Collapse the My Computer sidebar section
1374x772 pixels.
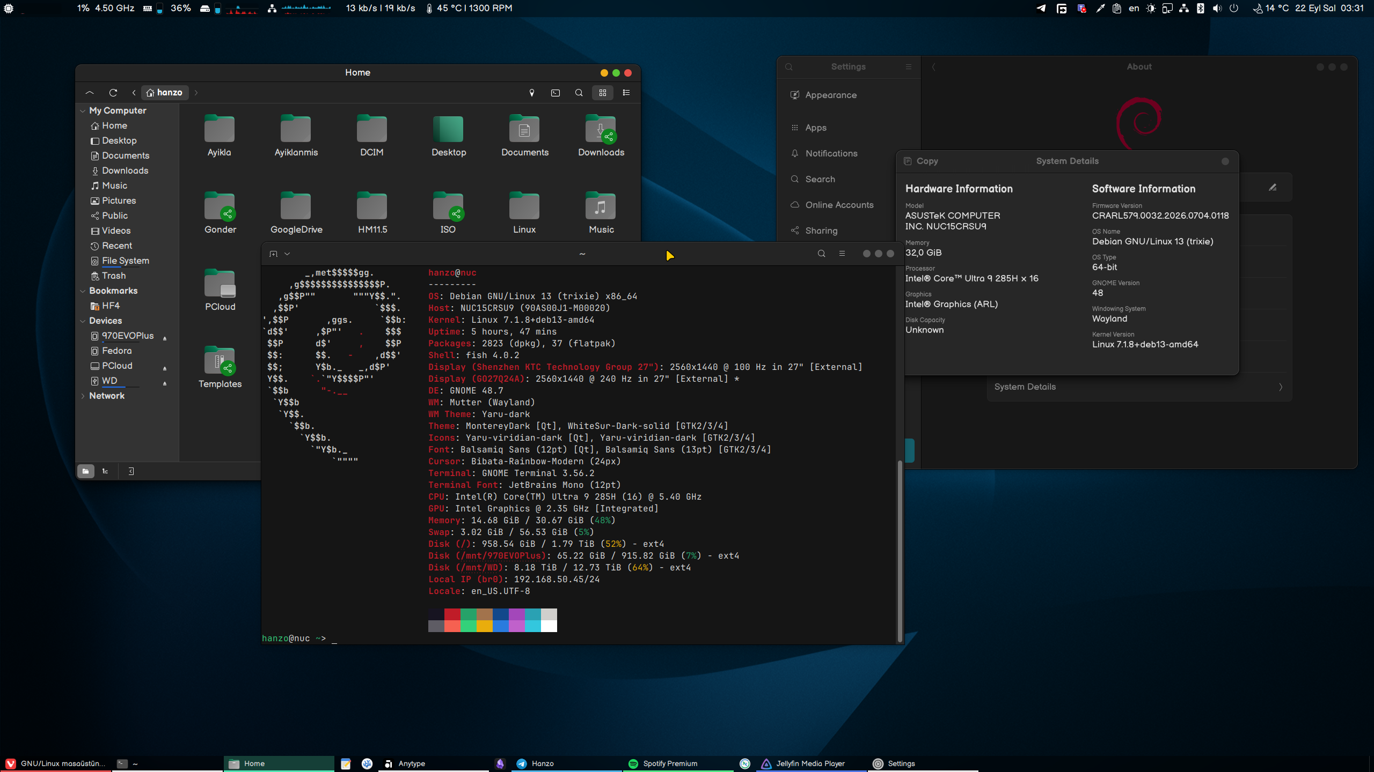(x=83, y=111)
